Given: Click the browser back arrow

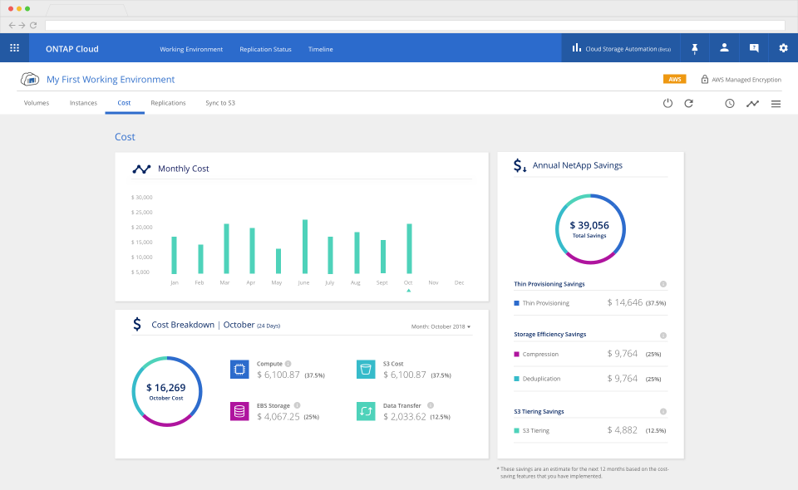Looking at the screenshot, I should [12, 25].
